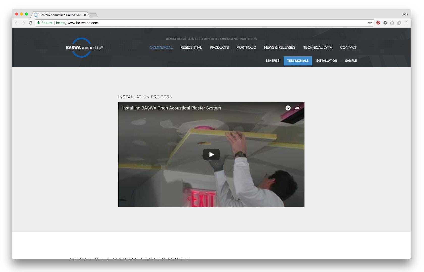Click the hexagon extension icon in toolbar

click(385, 23)
